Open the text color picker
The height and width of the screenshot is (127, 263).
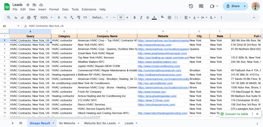pyautogui.click(x=154, y=17)
